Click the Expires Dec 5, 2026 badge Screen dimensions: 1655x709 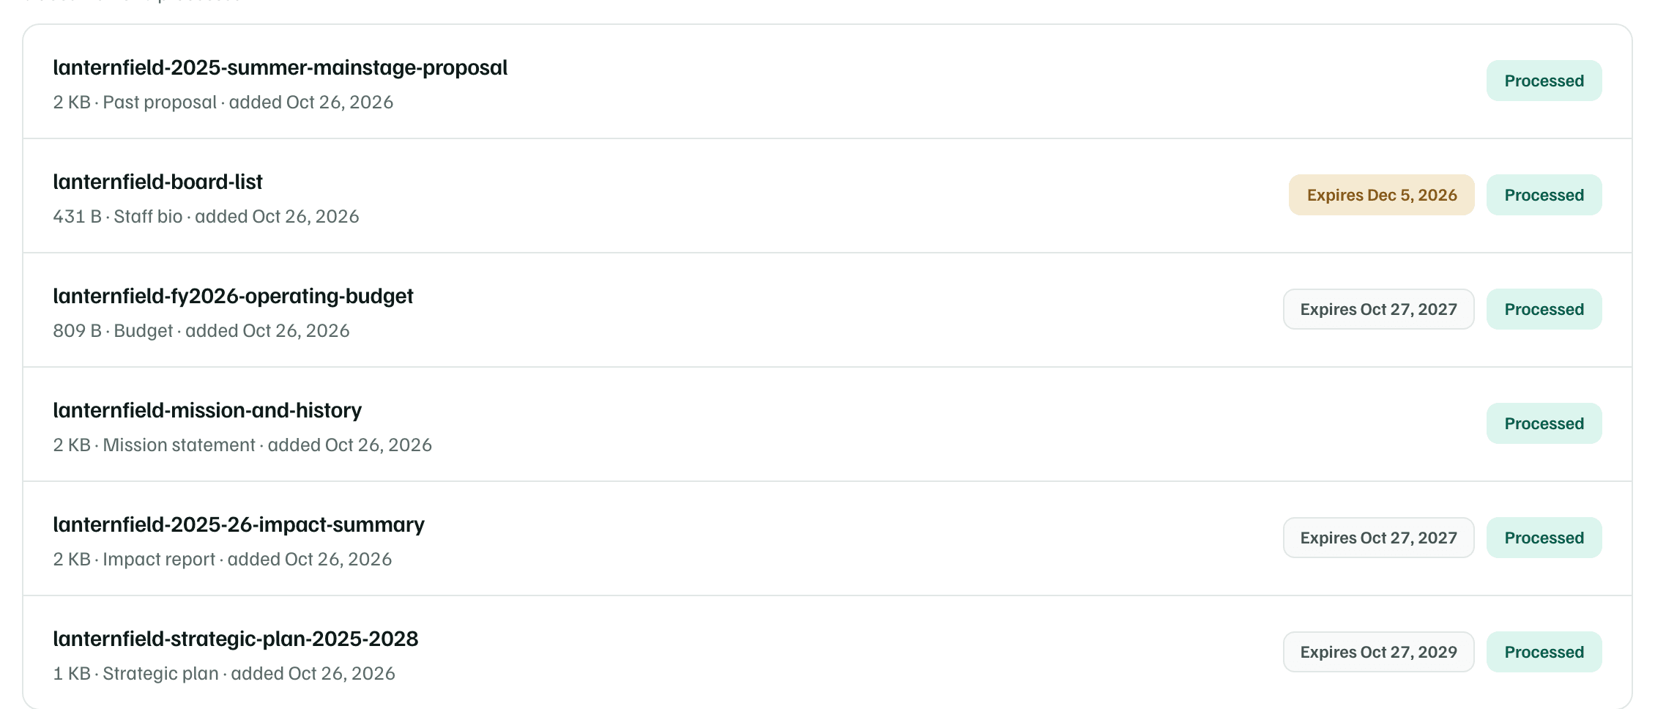1381,195
